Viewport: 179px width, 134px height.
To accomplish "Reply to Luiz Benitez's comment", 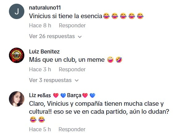I will click(72, 69).
